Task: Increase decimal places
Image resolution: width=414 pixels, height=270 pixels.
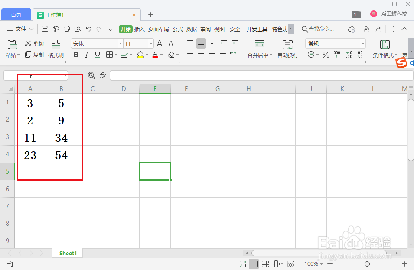Action: tap(349, 55)
